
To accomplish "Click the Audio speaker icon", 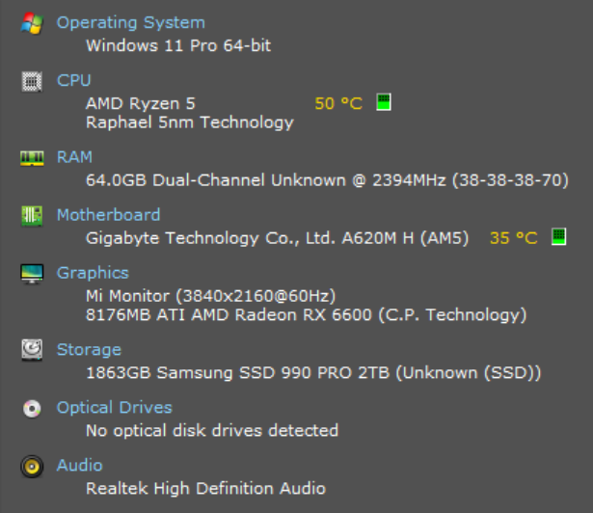I will [x=33, y=467].
